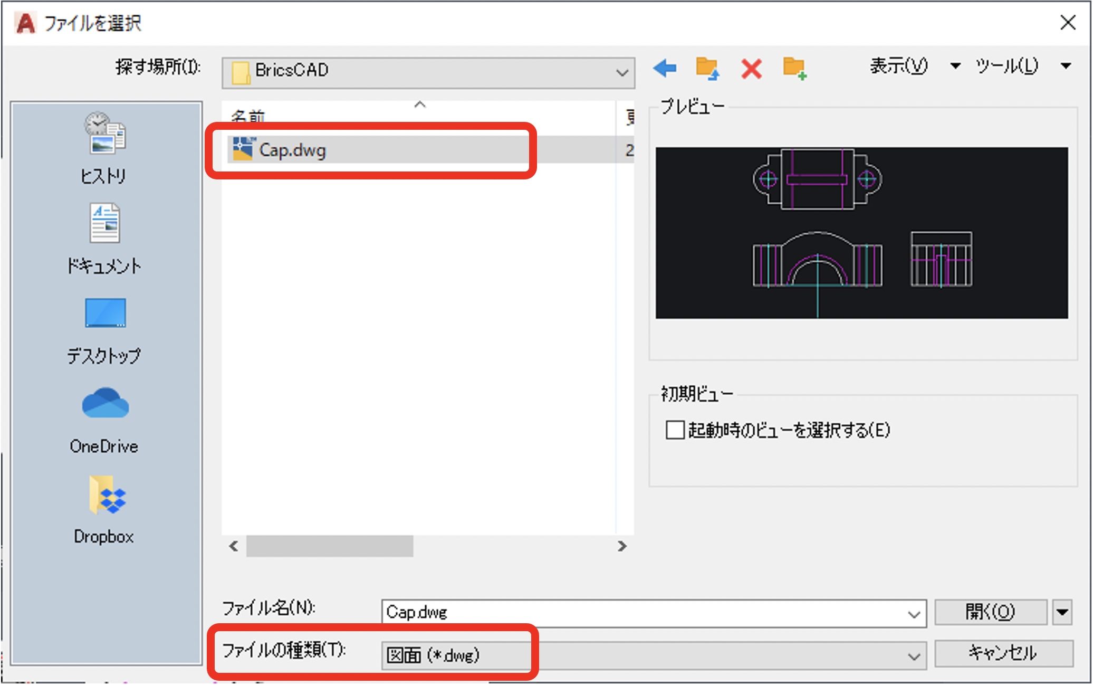
Task: Open the ツール(L) tools menu
Action: [x=1005, y=66]
